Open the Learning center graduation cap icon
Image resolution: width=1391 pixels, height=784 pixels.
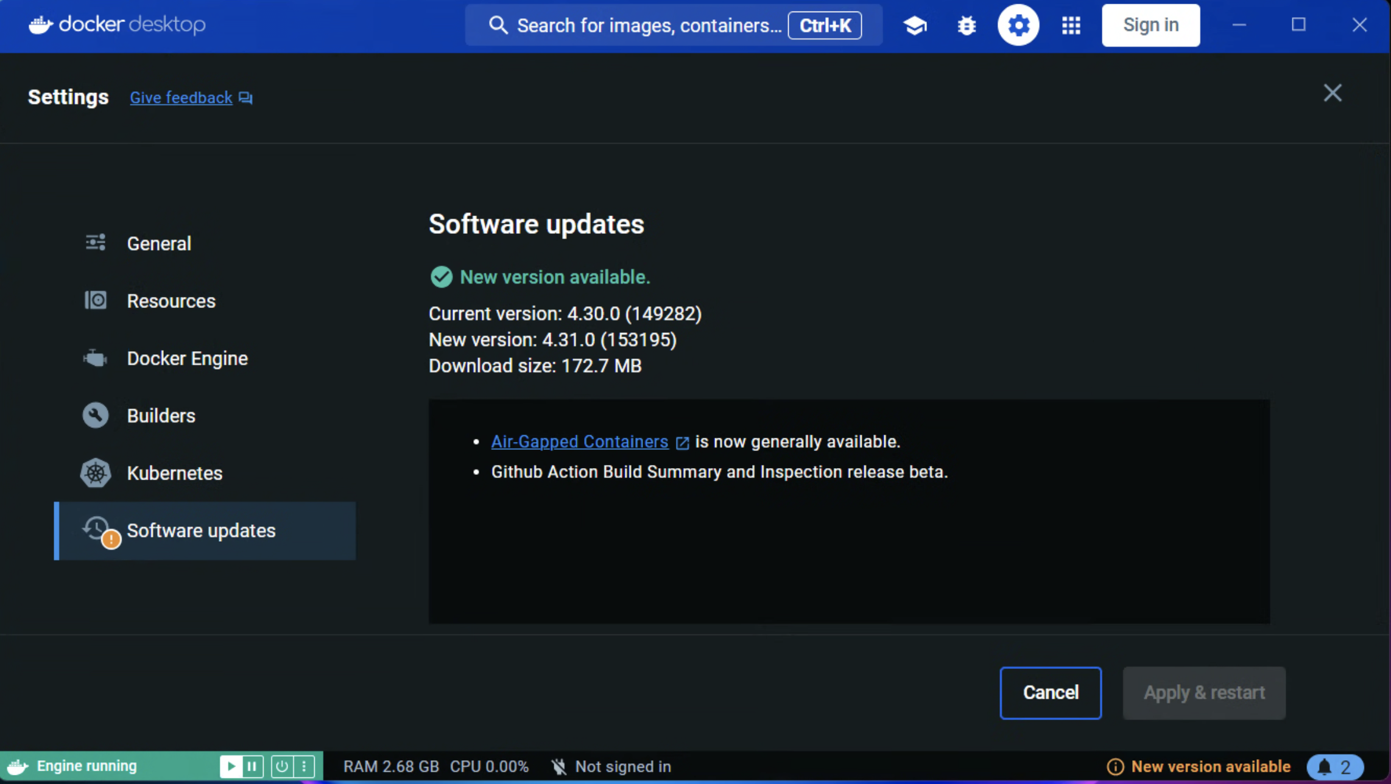click(x=915, y=26)
